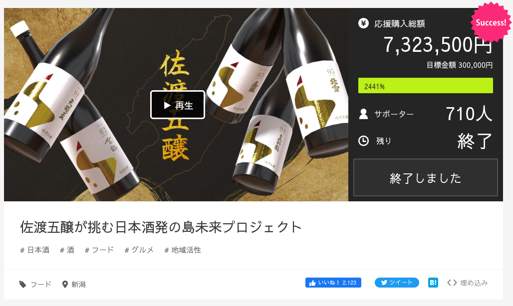Open the 新潟 location link
This screenshot has height=306, width=513.
point(78,285)
